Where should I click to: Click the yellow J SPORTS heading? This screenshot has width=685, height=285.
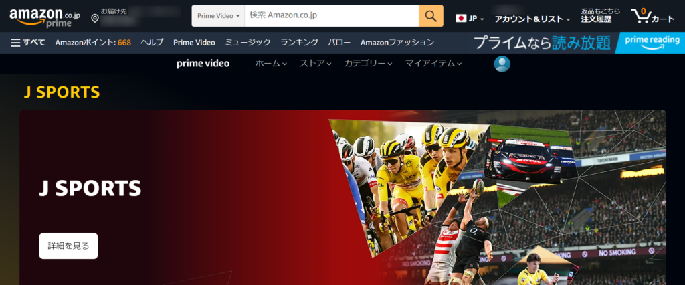click(x=62, y=92)
